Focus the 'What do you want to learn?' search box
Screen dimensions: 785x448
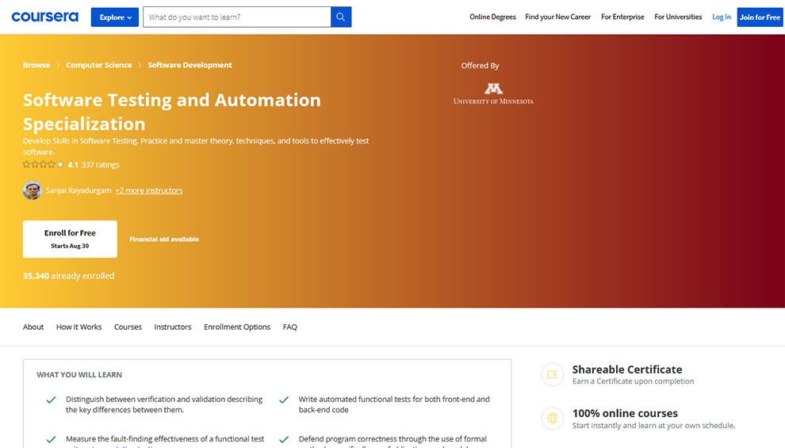coord(237,17)
